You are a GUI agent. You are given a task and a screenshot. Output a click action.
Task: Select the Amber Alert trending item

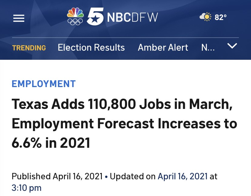coord(163,47)
